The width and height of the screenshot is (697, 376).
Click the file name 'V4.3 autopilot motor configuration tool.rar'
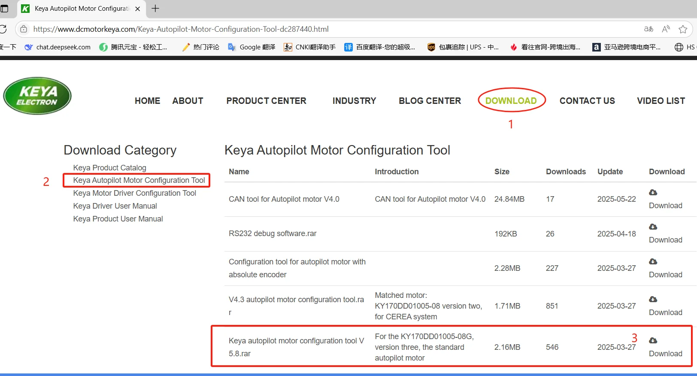pyautogui.click(x=296, y=306)
